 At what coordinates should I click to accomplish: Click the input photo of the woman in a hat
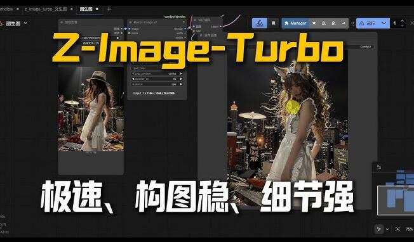pos(91,108)
